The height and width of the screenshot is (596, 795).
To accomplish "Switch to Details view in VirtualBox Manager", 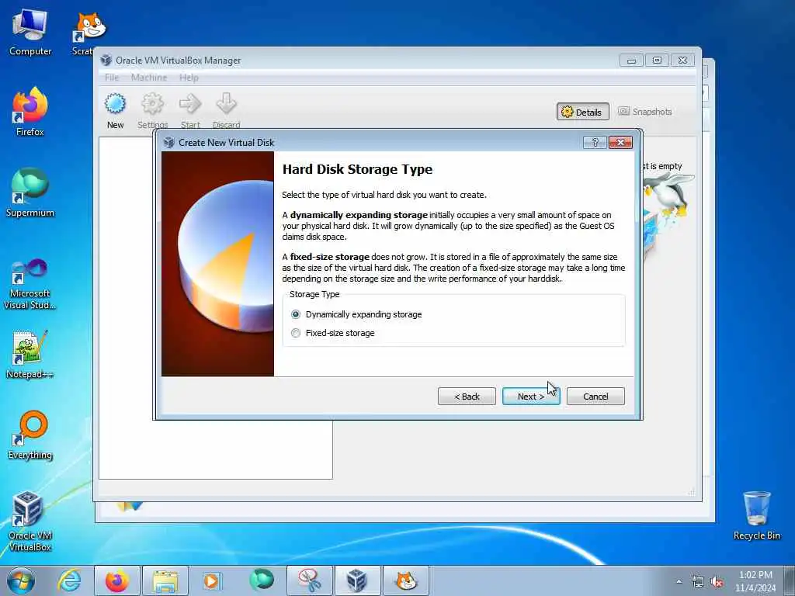I will (582, 112).
